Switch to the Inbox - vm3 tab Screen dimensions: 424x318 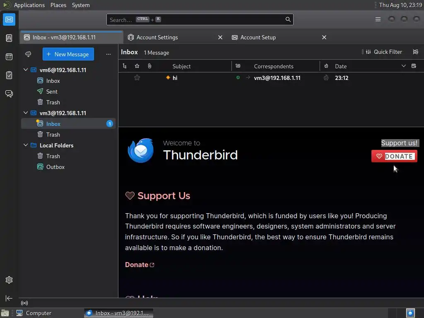(71, 37)
